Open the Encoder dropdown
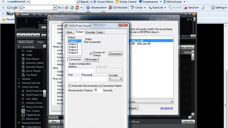 pos(116,79)
